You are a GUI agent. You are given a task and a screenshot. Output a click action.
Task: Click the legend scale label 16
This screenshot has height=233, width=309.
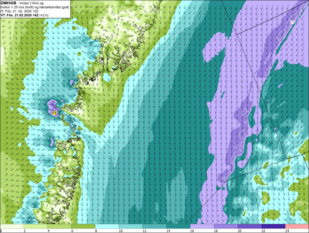[x=192, y=231]
